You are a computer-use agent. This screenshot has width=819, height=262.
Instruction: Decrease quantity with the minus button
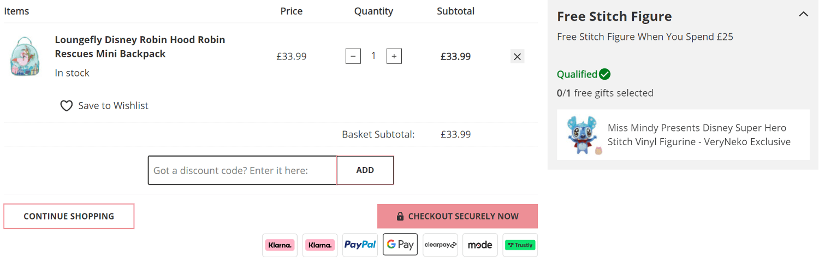pos(353,56)
